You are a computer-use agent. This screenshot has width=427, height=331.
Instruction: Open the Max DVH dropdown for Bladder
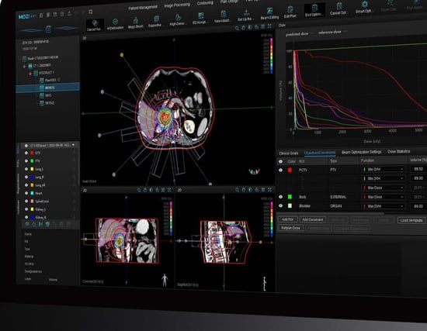click(384, 206)
